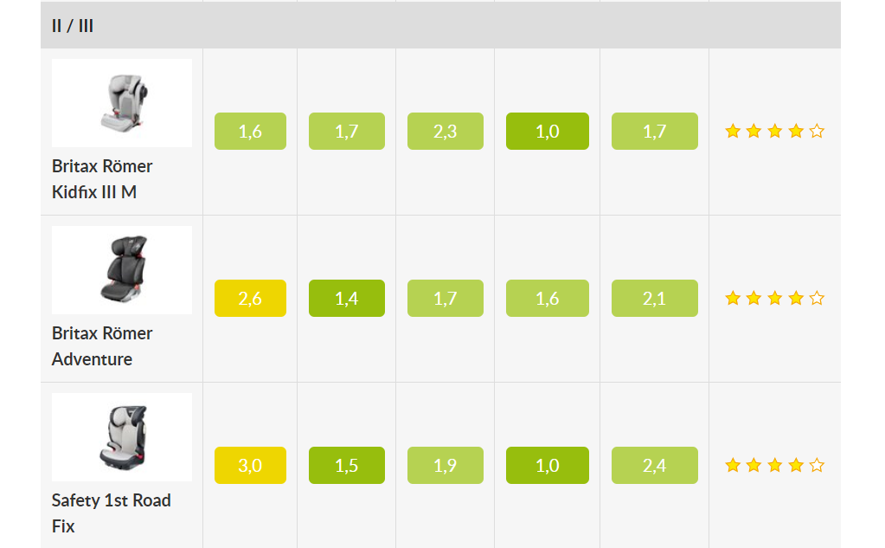The width and height of the screenshot is (885, 548).
Task: Click the first star of Kidfix III M rating
Action: pos(733,131)
